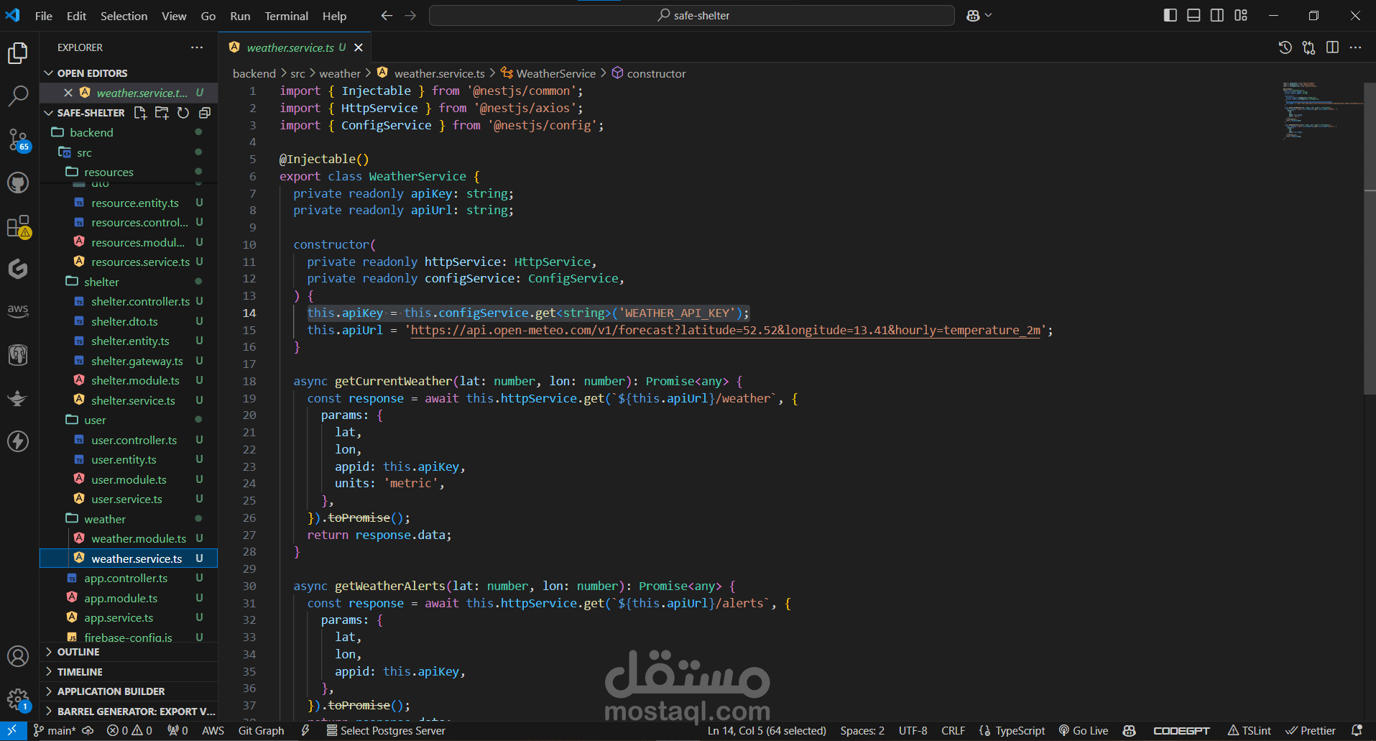Follow the open-meteo API URL link
1376x741 pixels.
click(725, 330)
